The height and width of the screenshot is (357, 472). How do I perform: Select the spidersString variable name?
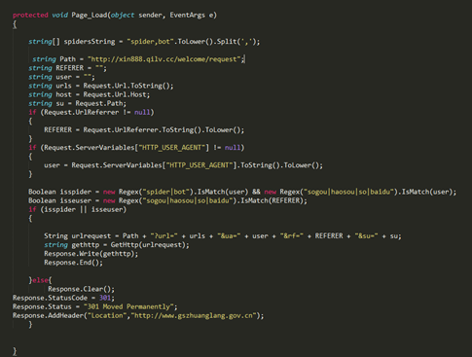[x=90, y=42]
